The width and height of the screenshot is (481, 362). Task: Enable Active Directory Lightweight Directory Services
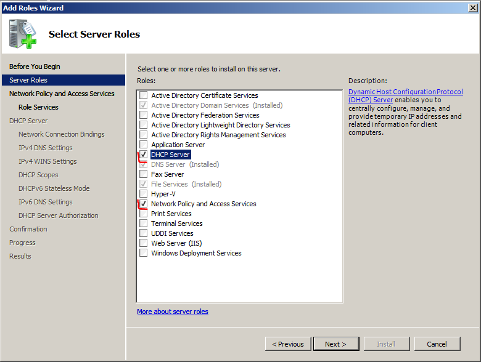(143, 124)
